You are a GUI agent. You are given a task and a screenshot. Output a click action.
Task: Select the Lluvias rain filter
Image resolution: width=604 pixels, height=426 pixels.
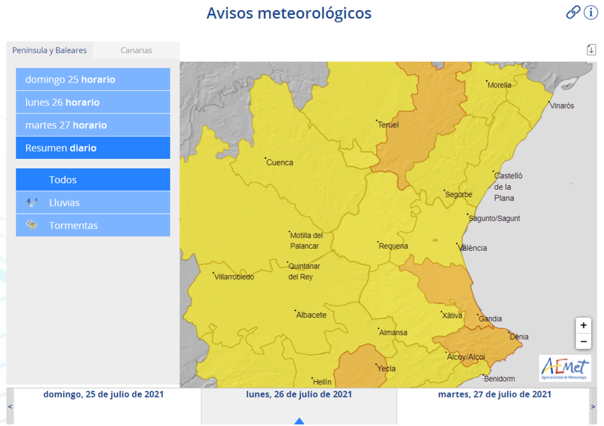click(x=93, y=202)
